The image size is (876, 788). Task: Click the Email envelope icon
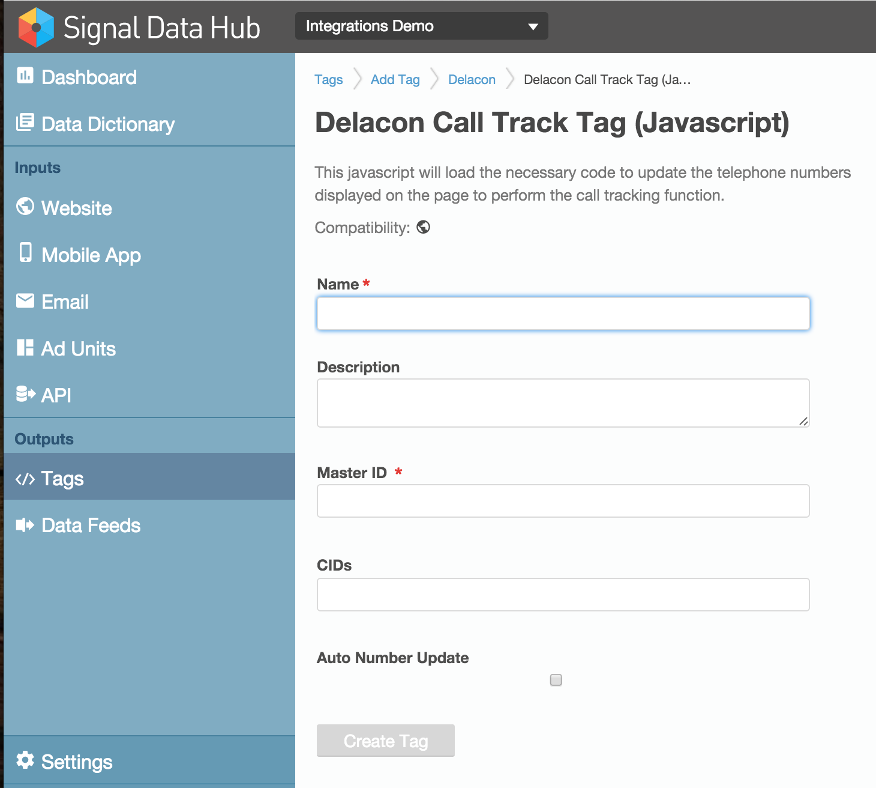25,300
